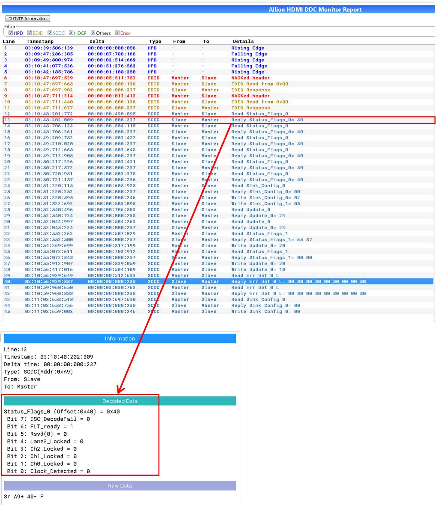
Task: Disable the SCDC filter checkbox
Action: [50, 33]
